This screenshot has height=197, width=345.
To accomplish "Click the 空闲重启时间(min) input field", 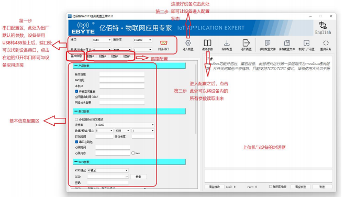I will click(122, 96).
